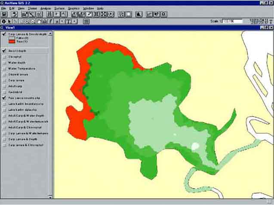Open the Analysis menu
This screenshot has height=205, width=274.
[x=45, y=8]
